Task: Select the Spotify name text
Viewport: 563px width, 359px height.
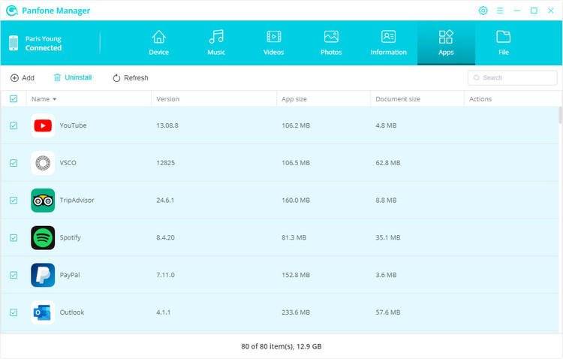Action: [x=71, y=237]
